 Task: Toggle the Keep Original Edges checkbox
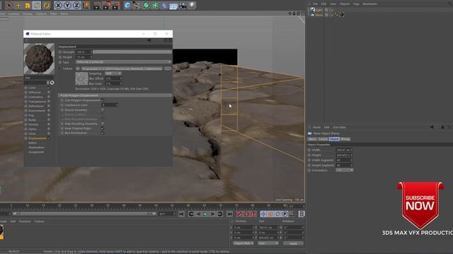103,128
